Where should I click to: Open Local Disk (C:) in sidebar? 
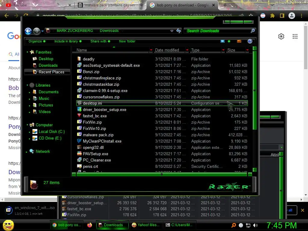tap(52, 132)
